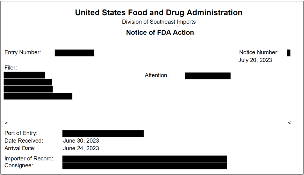The image size is (304, 175).
Task: Select the longest redacted Filer address line
Action: [x=38, y=96]
